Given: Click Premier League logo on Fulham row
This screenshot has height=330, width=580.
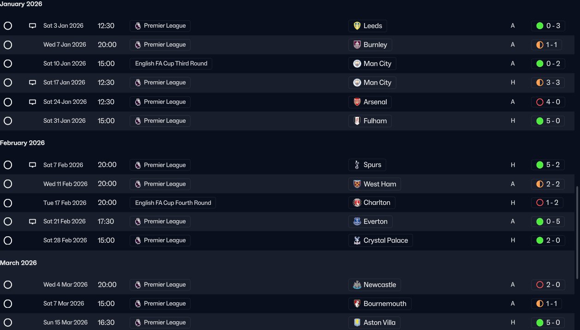Looking at the screenshot, I should pos(138,121).
